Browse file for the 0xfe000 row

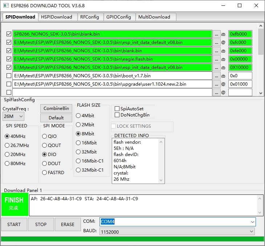(216, 51)
